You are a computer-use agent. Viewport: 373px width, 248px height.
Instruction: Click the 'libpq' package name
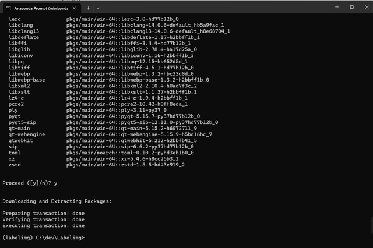16,62
